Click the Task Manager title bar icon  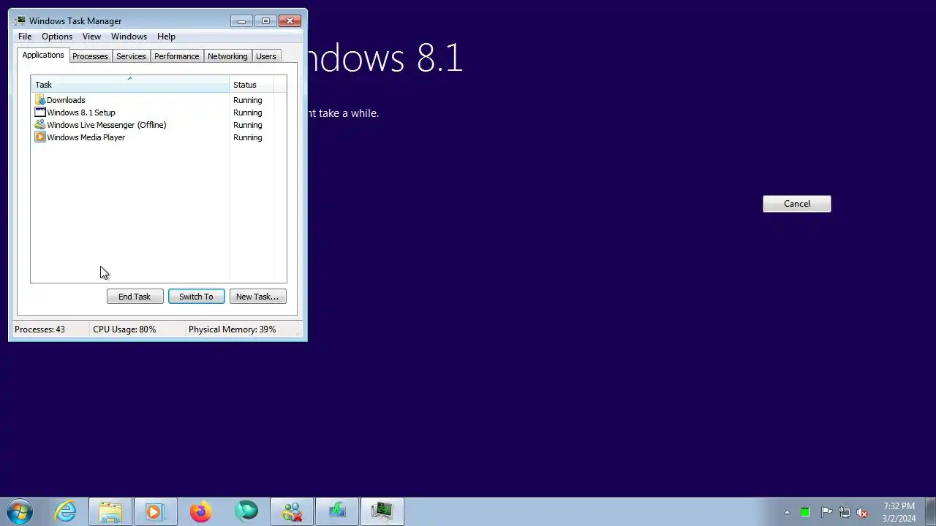click(x=20, y=20)
